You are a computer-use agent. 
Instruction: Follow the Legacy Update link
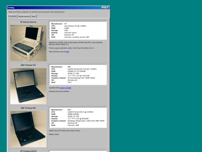coord(65,88)
